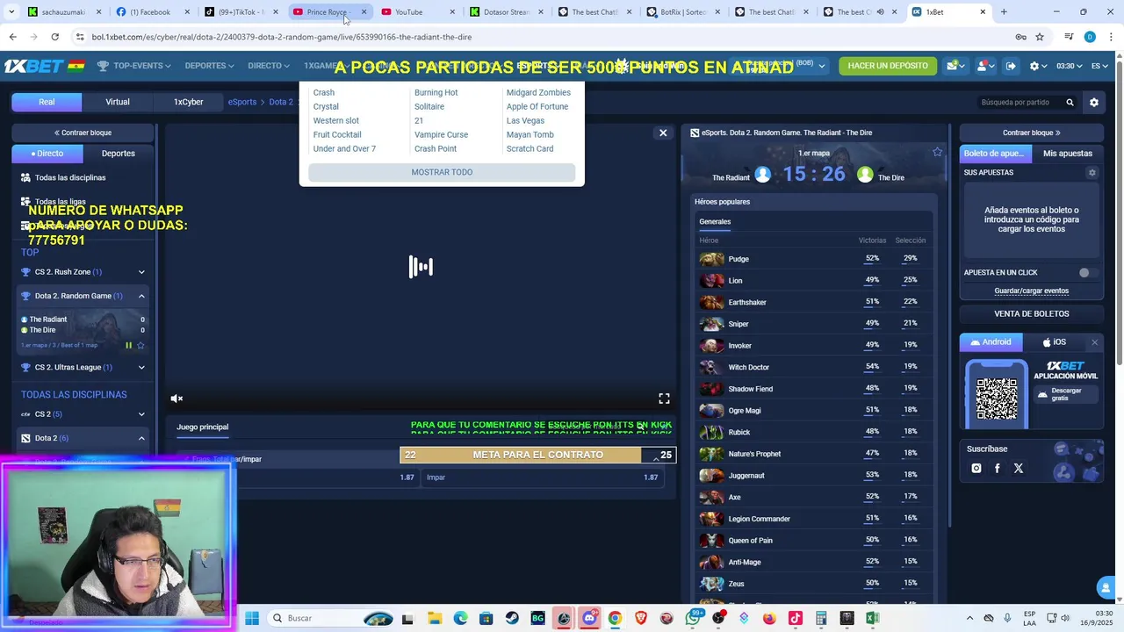This screenshot has height=632, width=1124.
Task: Open the Crash game link
Action: coord(324,92)
